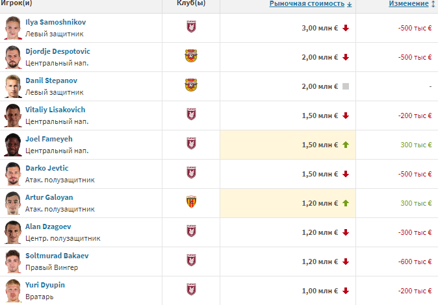Click green up arrow in Joel Fameyeh row
The width and height of the screenshot is (438, 305).
(346, 145)
